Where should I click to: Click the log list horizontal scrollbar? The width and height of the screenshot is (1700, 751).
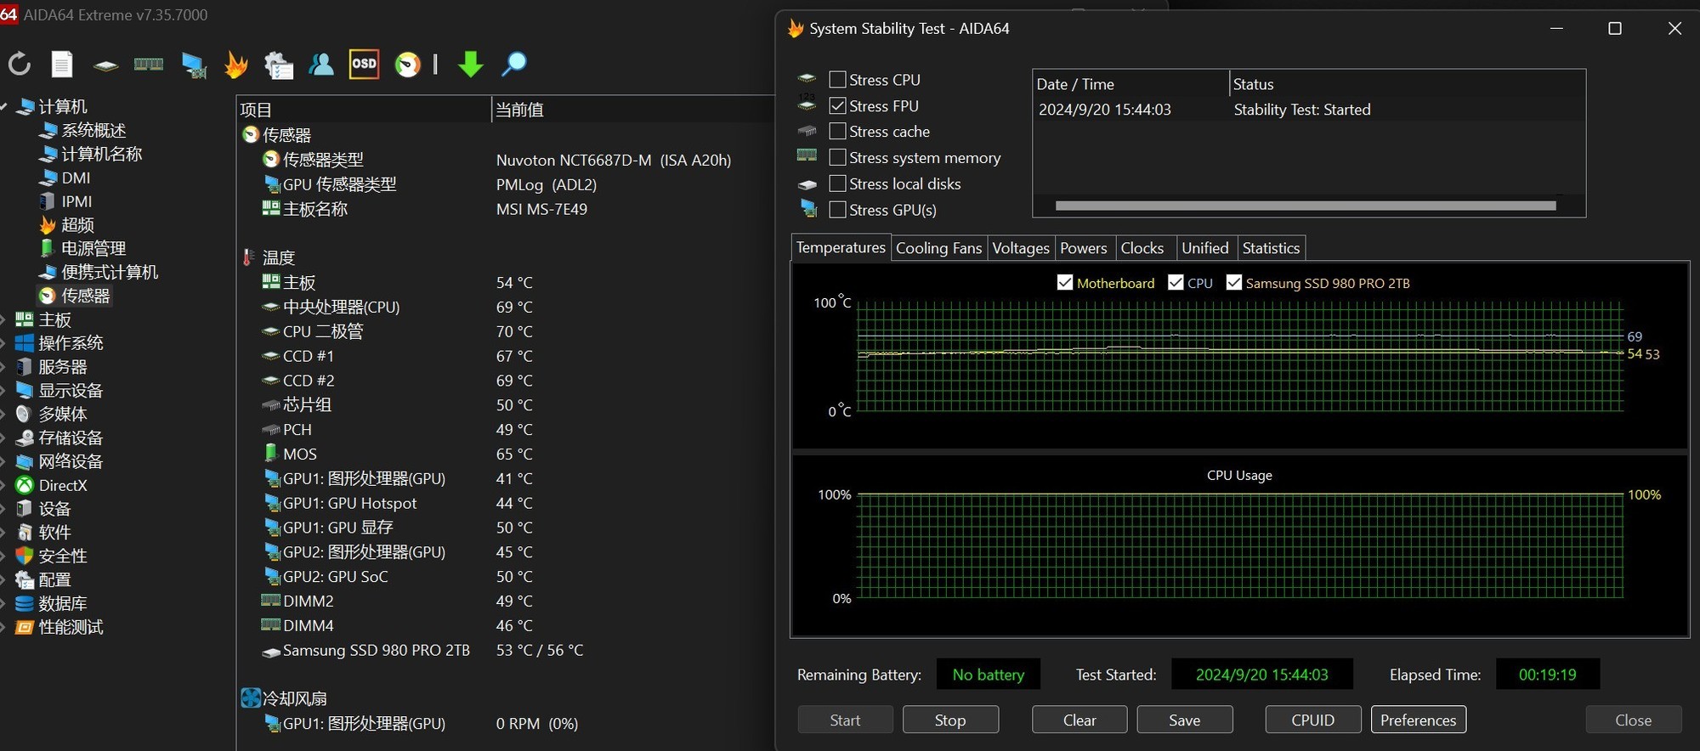pyautogui.click(x=1306, y=206)
